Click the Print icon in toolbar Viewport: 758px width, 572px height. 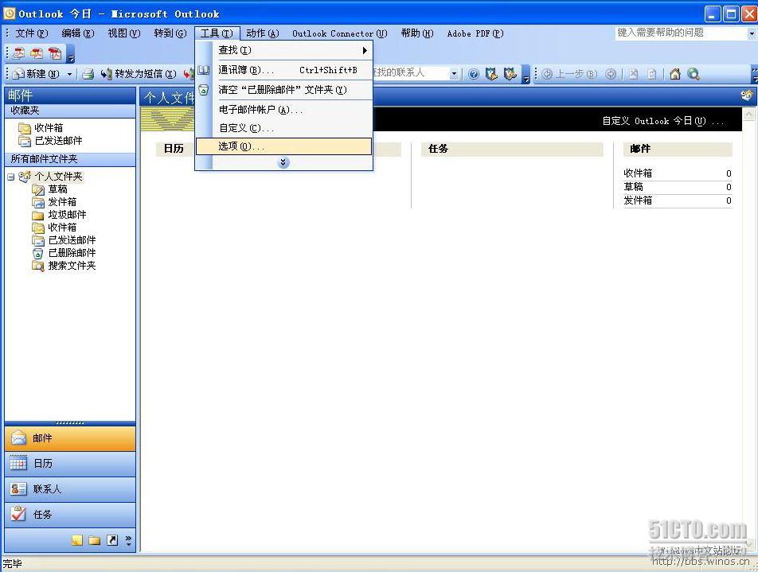pyautogui.click(x=88, y=74)
